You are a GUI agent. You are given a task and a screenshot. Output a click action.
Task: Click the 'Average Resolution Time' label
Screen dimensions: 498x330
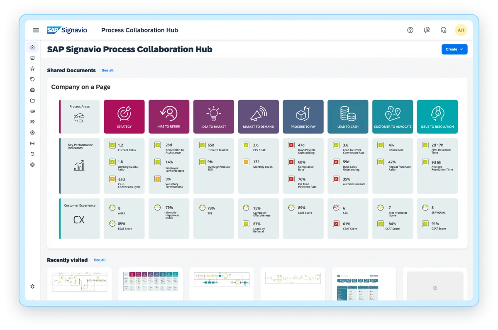coord(442,168)
